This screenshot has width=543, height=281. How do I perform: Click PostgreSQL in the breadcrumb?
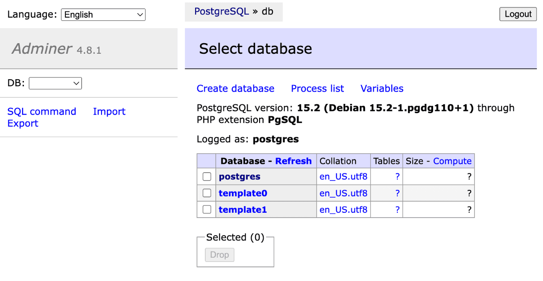222,11
